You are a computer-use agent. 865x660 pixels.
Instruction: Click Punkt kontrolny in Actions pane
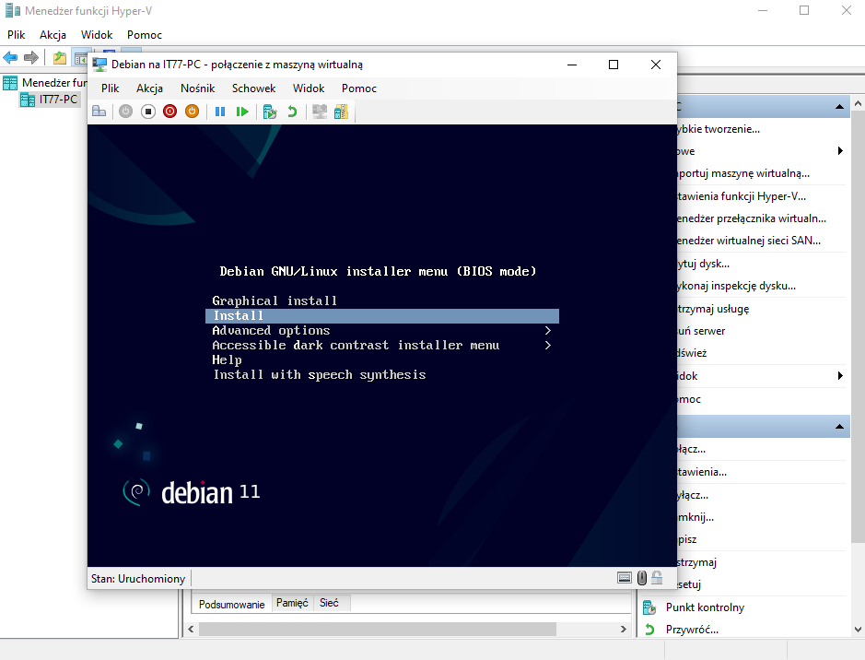[x=705, y=607]
